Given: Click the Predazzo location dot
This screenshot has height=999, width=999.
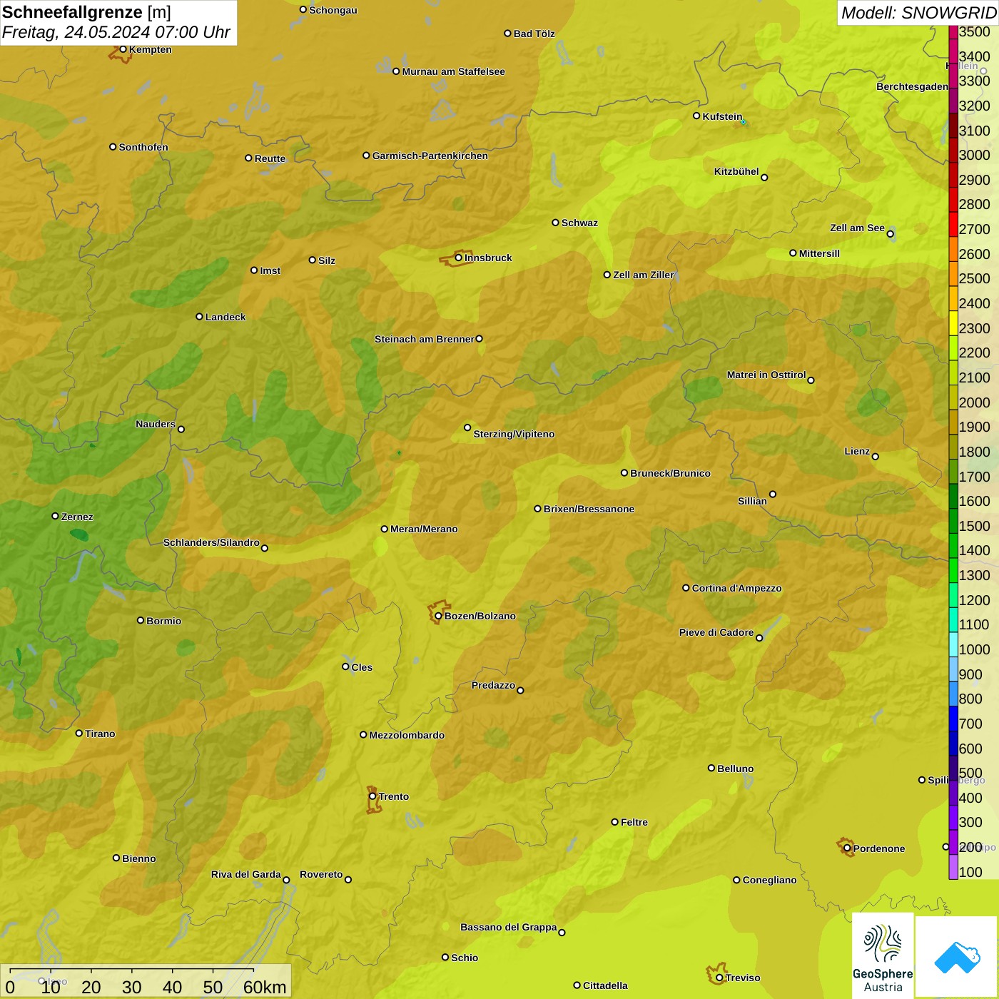Looking at the screenshot, I should [520, 690].
